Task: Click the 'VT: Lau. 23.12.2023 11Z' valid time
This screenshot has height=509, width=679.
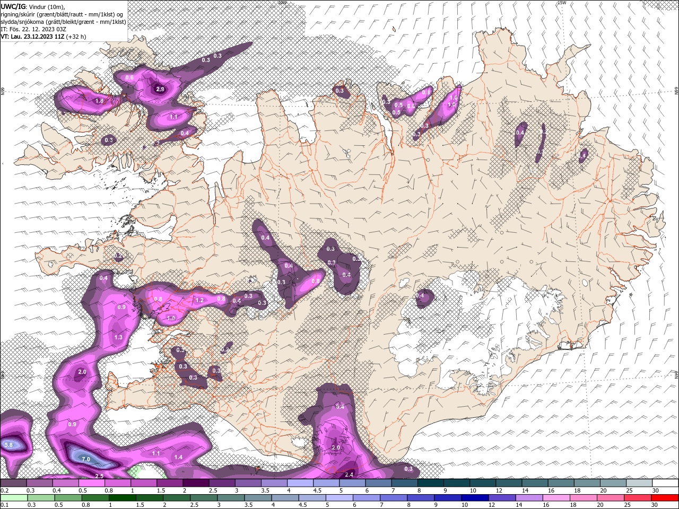Action: click(x=33, y=37)
